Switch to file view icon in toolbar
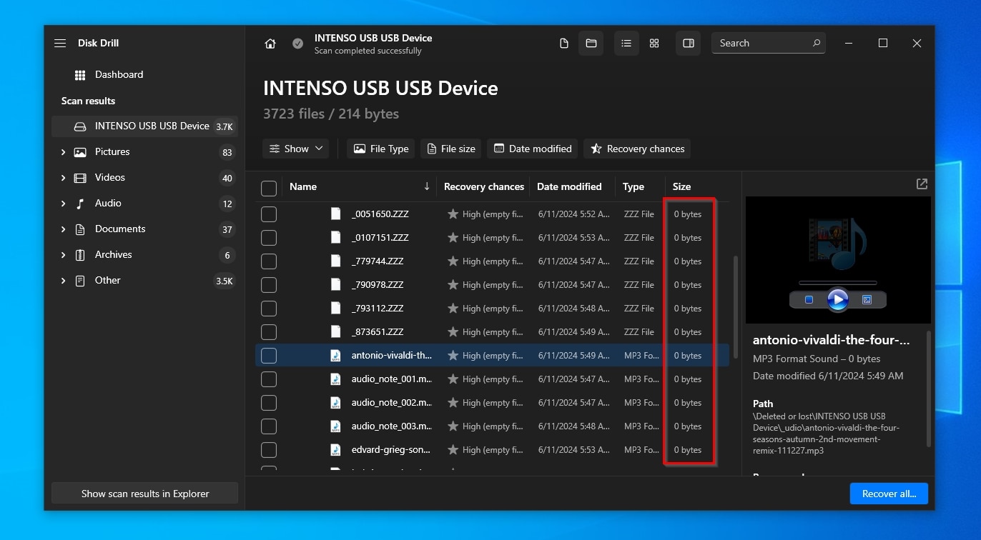Viewport: 981px width, 540px height. pyautogui.click(x=564, y=44)
